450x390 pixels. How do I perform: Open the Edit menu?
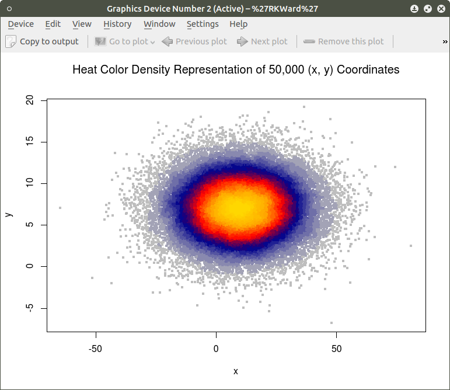point(53,24)
